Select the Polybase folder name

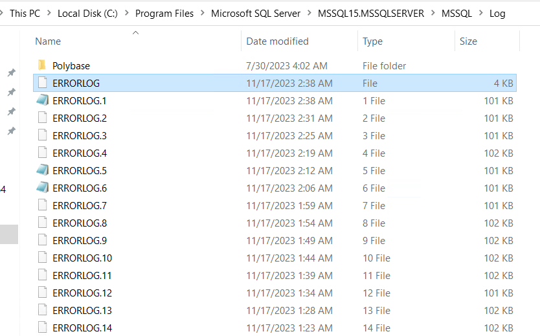click(71, 66)
